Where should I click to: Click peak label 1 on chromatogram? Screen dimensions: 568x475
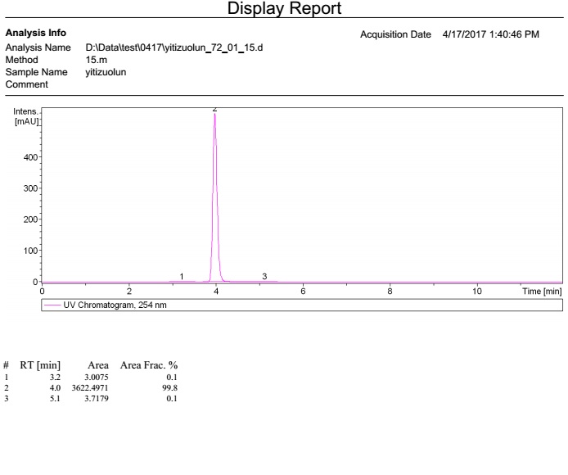(182, 277)
